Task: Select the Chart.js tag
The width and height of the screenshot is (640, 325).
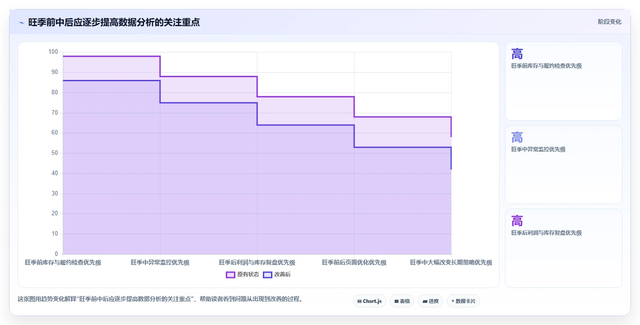Action: click(x=369, y=301)
